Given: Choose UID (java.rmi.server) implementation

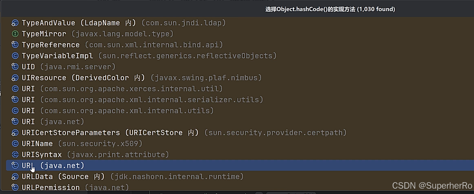Looking at the screenshot, I should 237,67.
